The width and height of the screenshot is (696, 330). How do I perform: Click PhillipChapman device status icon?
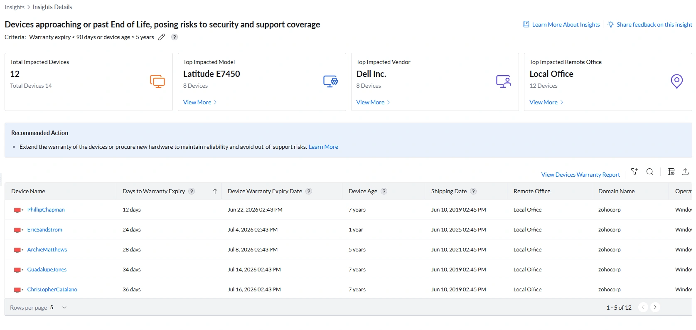click(18, 210)
